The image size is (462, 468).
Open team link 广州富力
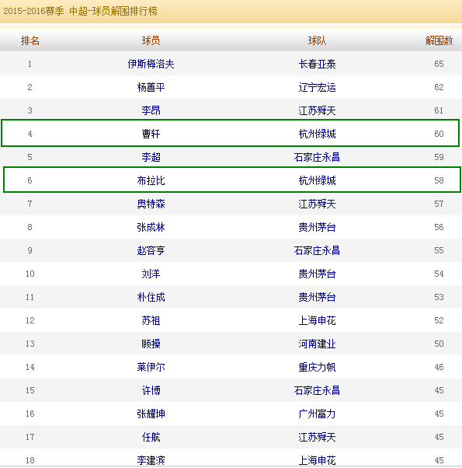tap(317, 414)
